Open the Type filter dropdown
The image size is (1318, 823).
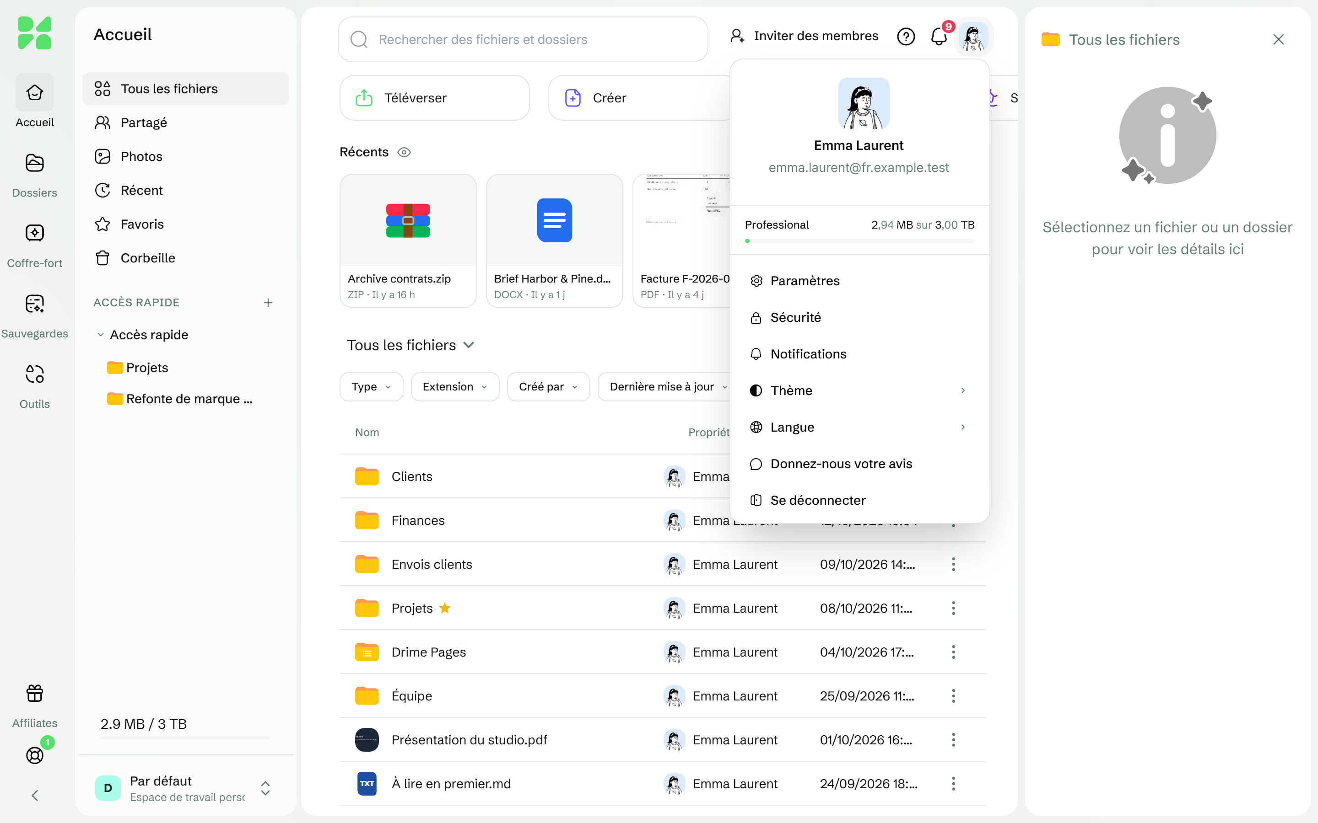tap(371, 386)
